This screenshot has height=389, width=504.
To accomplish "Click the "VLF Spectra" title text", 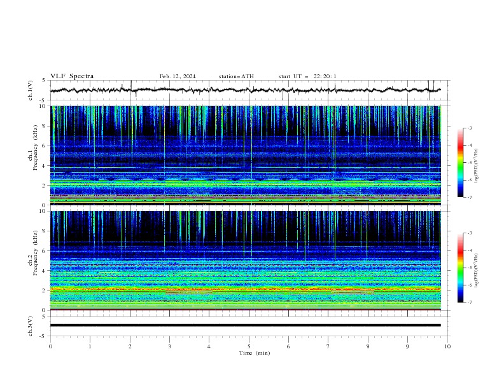I will tap(72, 76).
